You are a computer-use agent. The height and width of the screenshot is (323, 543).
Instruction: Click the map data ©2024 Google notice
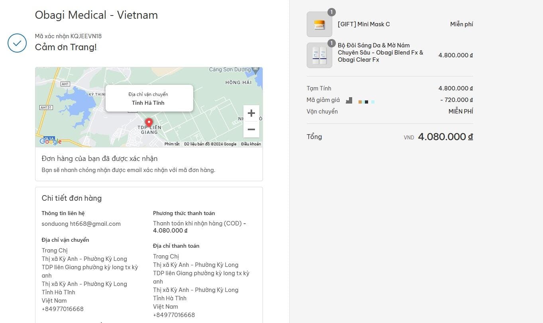coord(210,144)
